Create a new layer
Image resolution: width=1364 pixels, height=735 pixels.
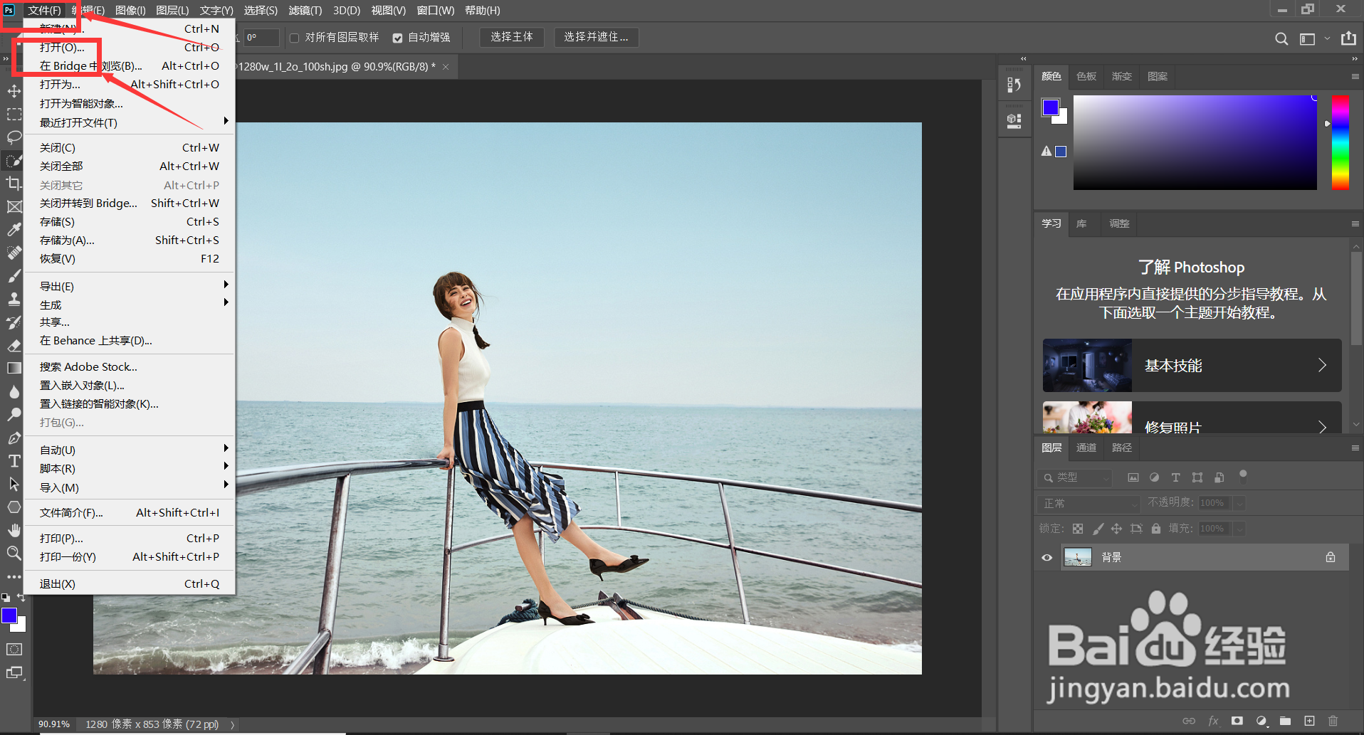(1309, 721)
